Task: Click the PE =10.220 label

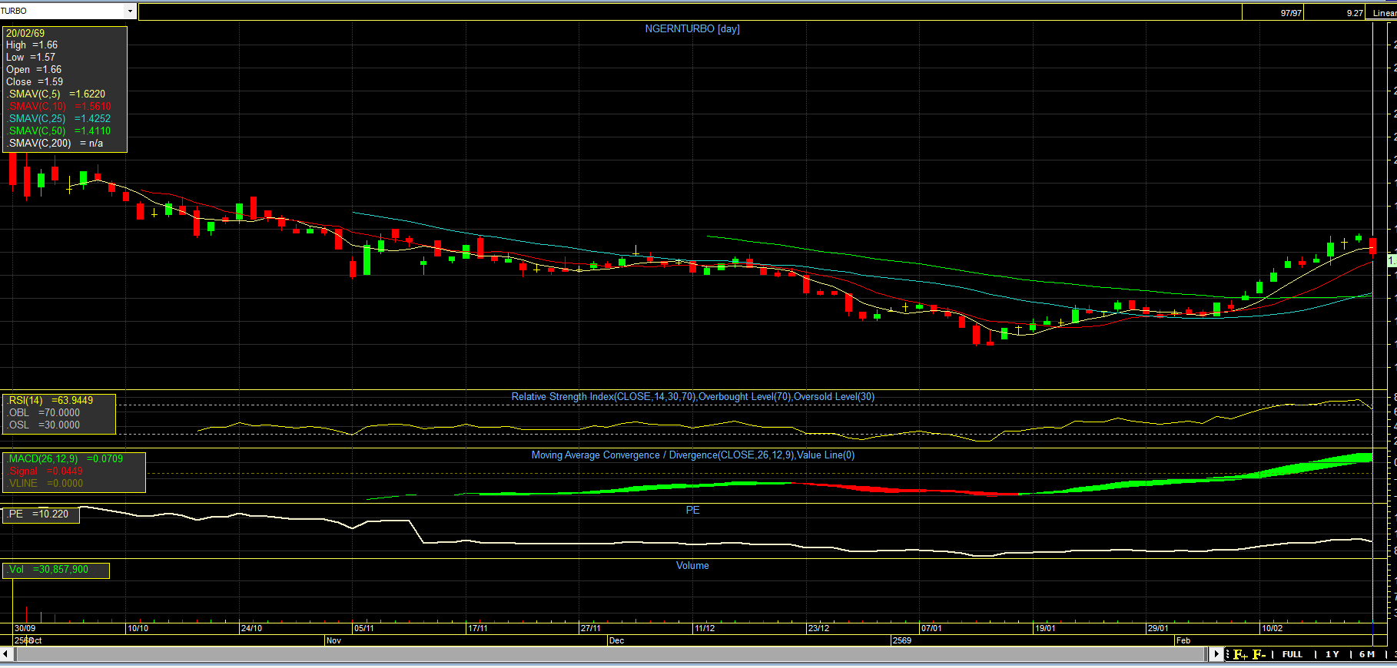Action: [x=39, y=514]
